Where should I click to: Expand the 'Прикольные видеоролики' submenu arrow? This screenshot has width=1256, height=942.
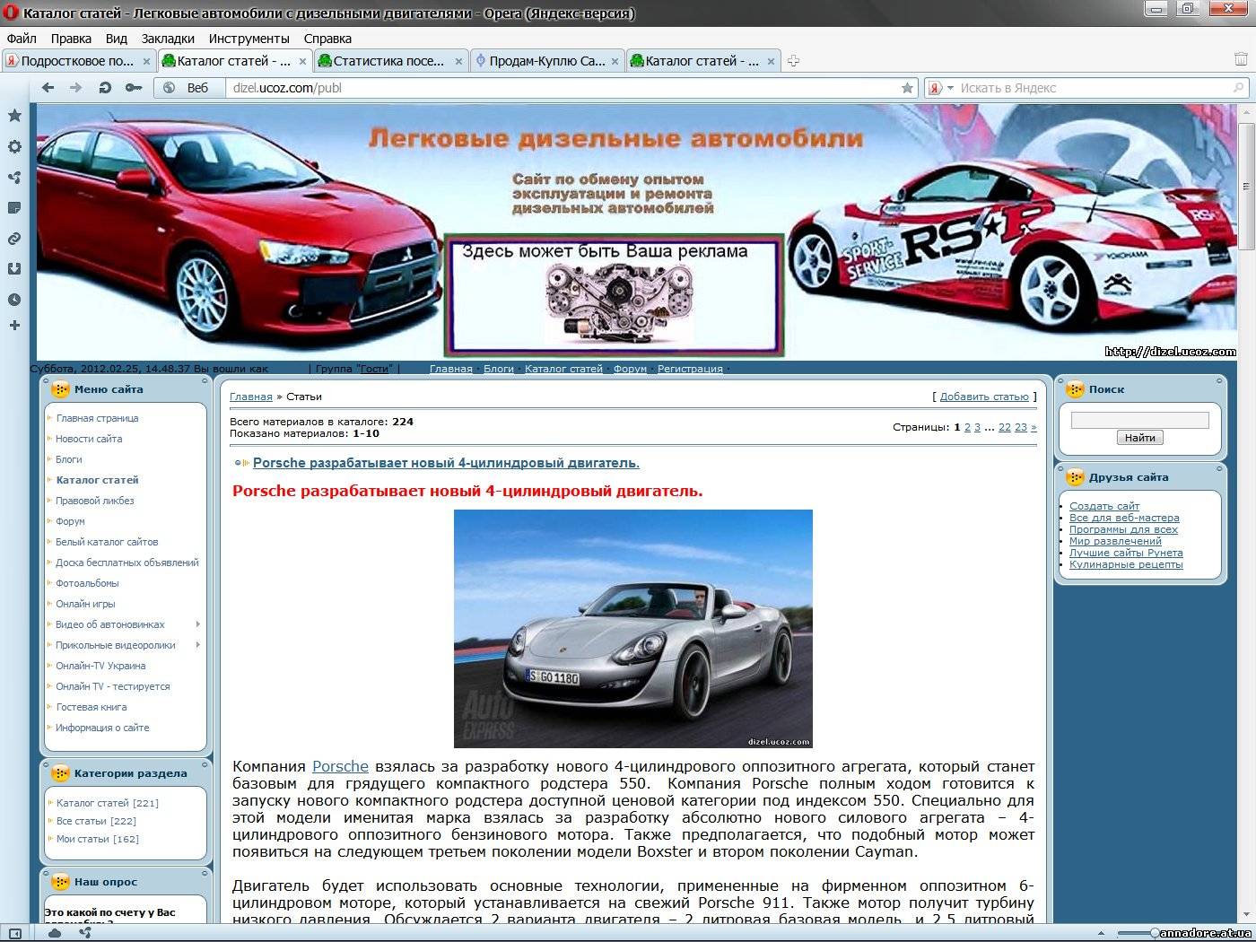coord(198,645)
